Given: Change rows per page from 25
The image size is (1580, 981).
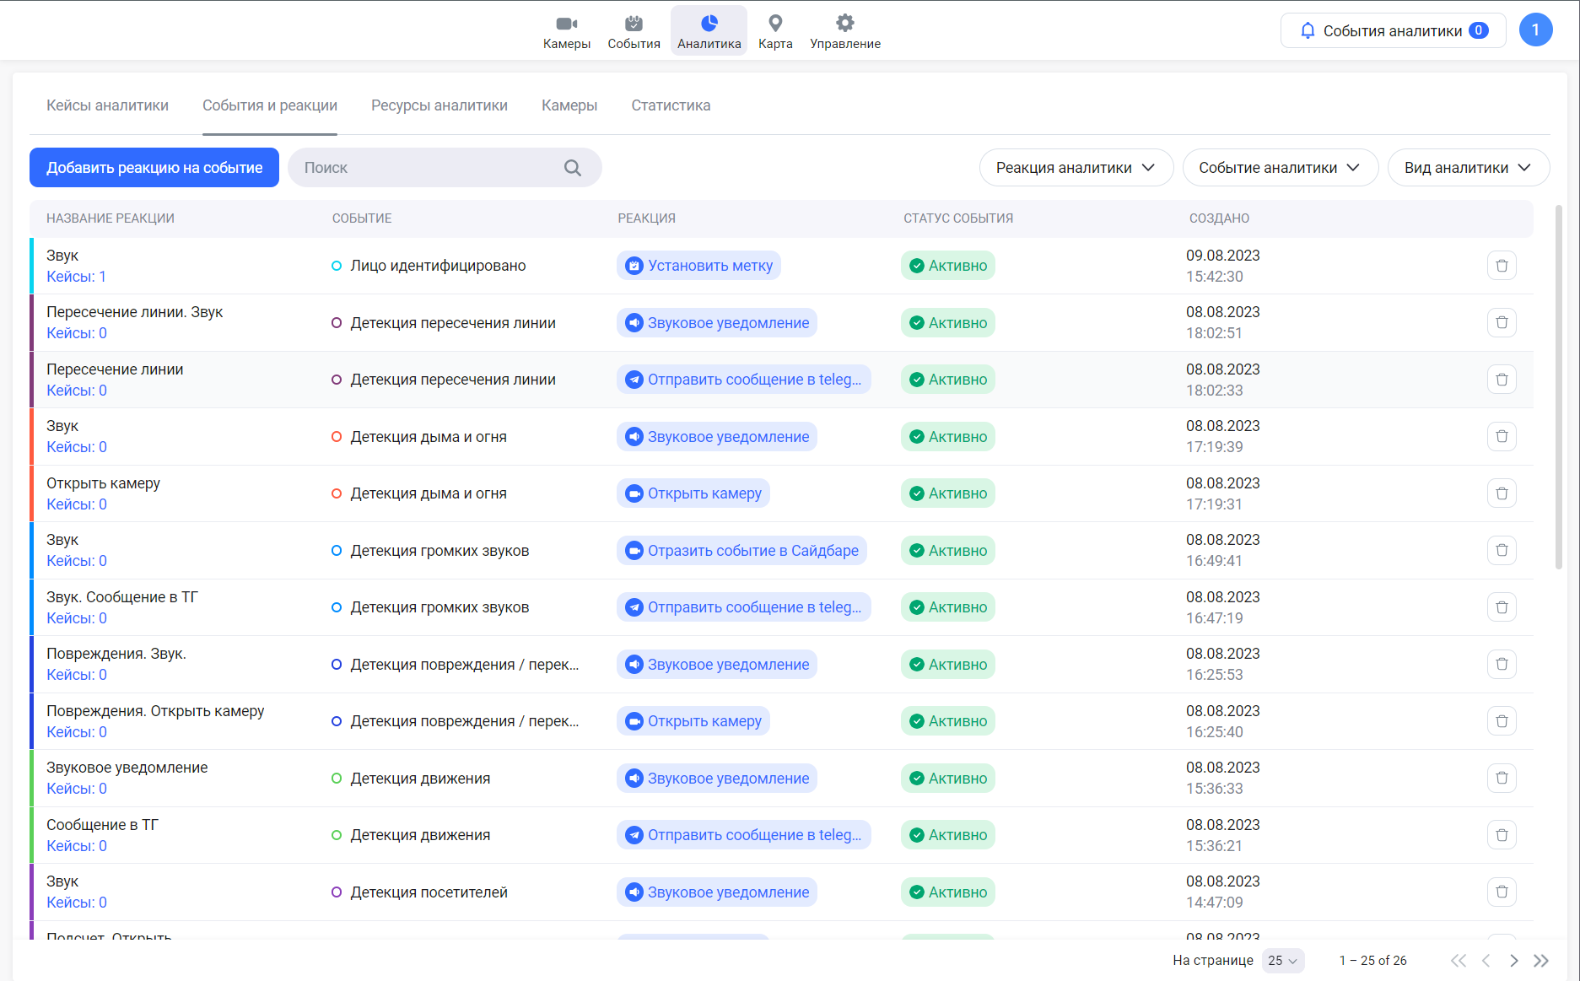Looking at the screenshot, I should pyautogui.click(x=1282, y=961).
